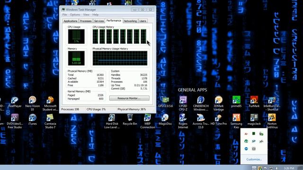The image size is (303, 170).
Task: Select the Performance tab
Action: (114, 21)
